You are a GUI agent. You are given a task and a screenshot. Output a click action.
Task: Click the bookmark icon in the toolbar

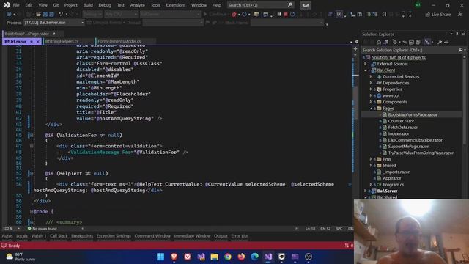coord(384,14)
